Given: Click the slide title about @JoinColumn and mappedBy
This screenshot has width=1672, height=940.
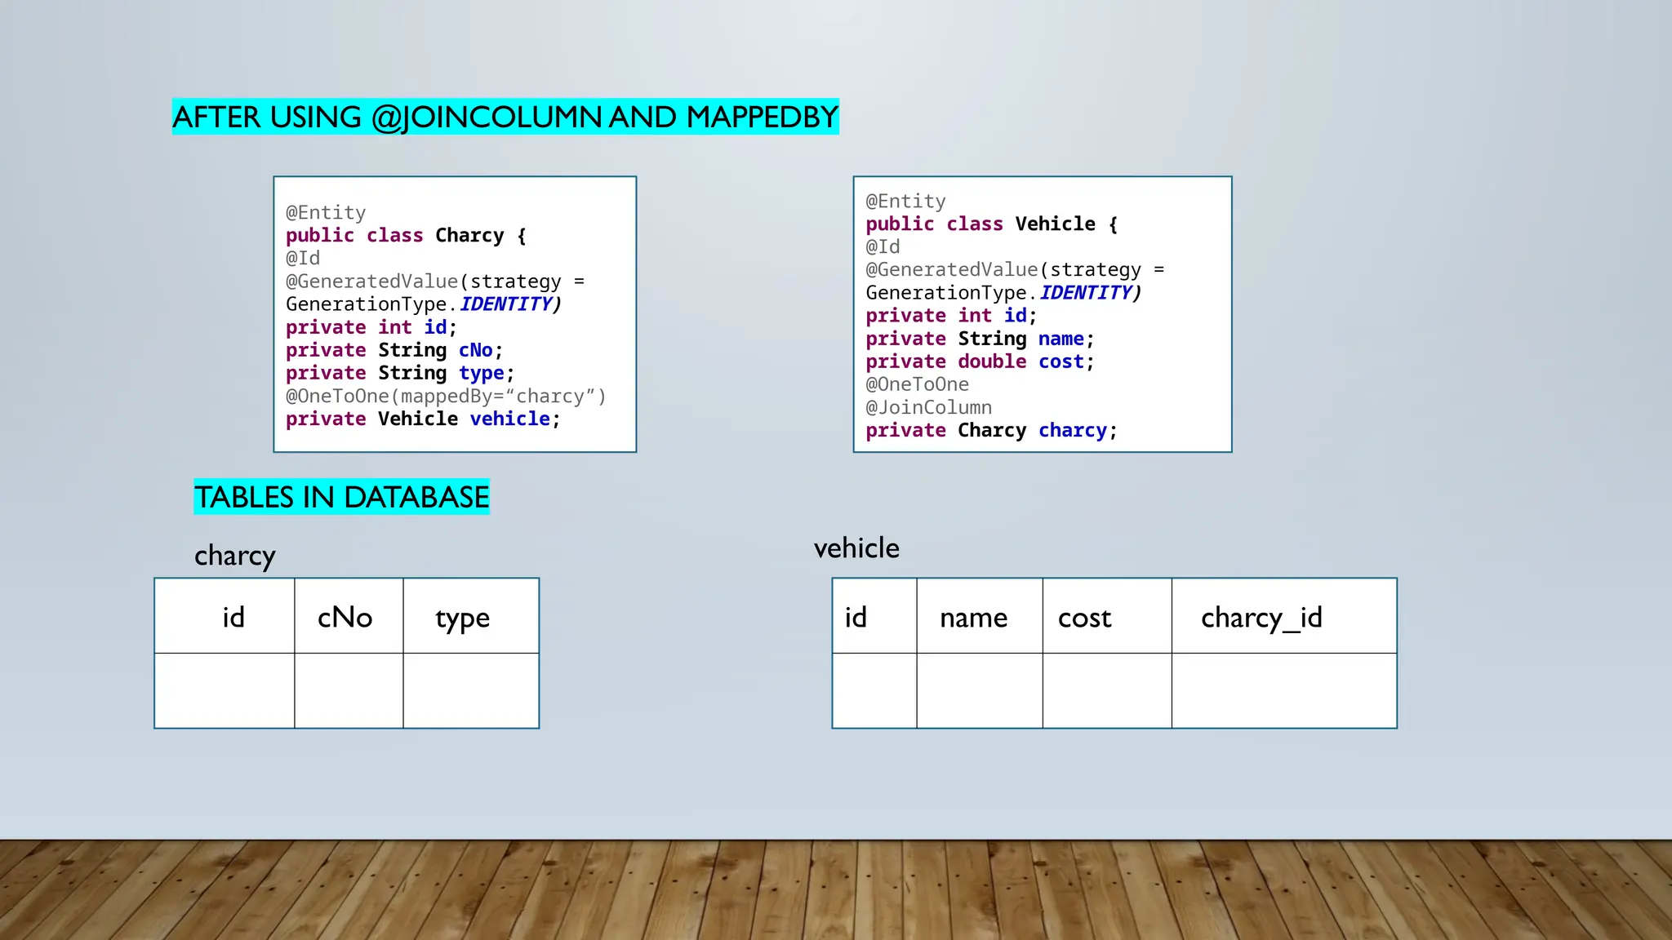Looking at the screenshot, I should click(505, 117).
